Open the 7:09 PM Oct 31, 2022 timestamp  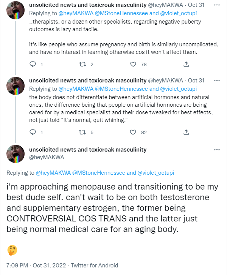(x=36, y=265)
